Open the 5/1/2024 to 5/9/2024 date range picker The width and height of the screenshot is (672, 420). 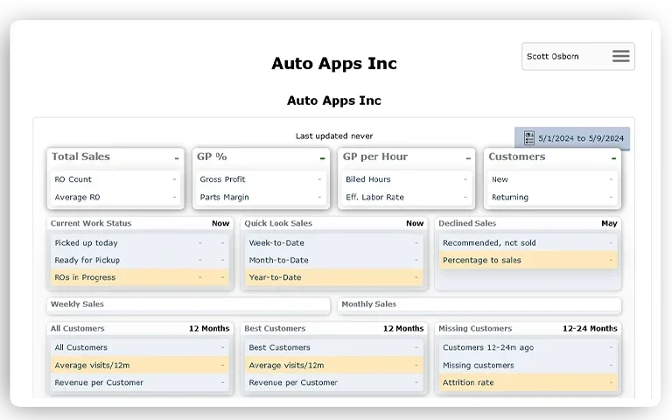click(x=572, y=138)
